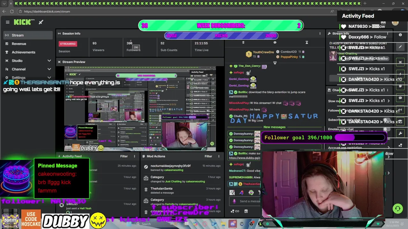This screenshot has height=229, width=408.
Task: Toggle the broadcast session widget icon
Action: [x=400, y=110]
